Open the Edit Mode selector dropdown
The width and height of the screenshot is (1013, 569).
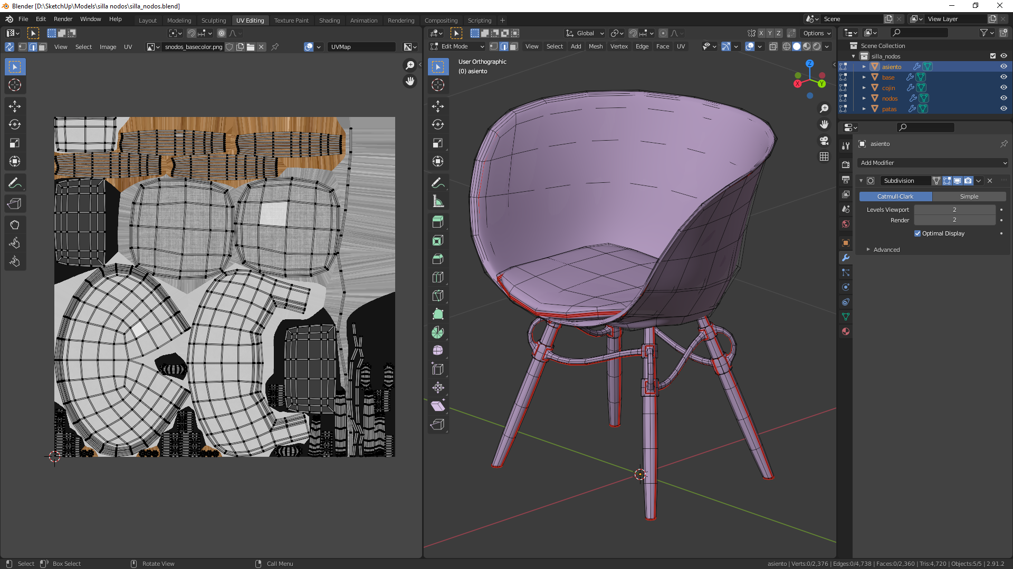pyautogui.click(x=457, y=46)
